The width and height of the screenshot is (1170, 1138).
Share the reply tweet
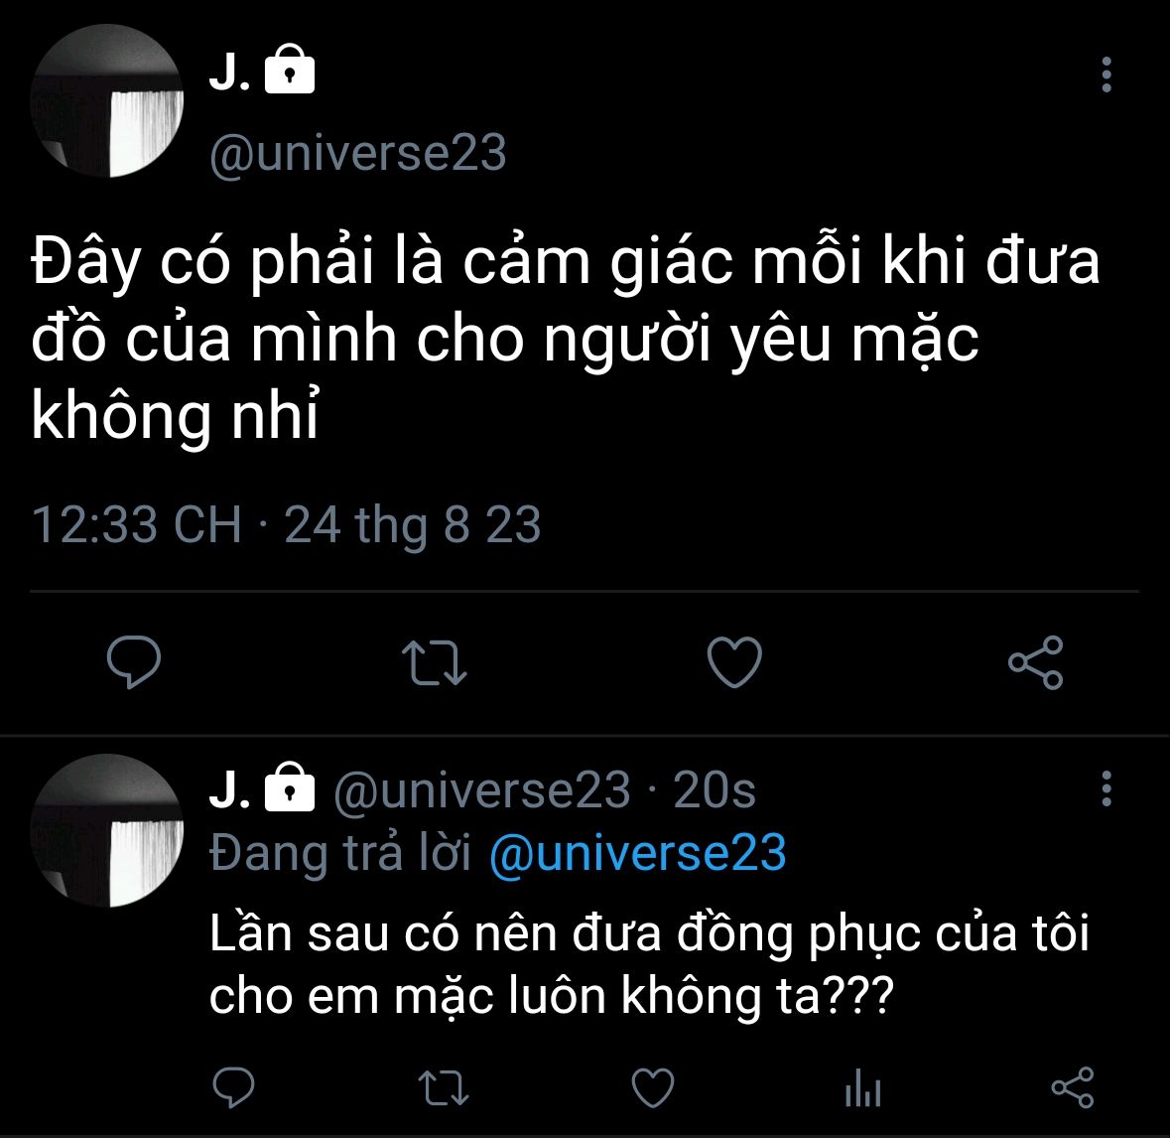1072,1087
